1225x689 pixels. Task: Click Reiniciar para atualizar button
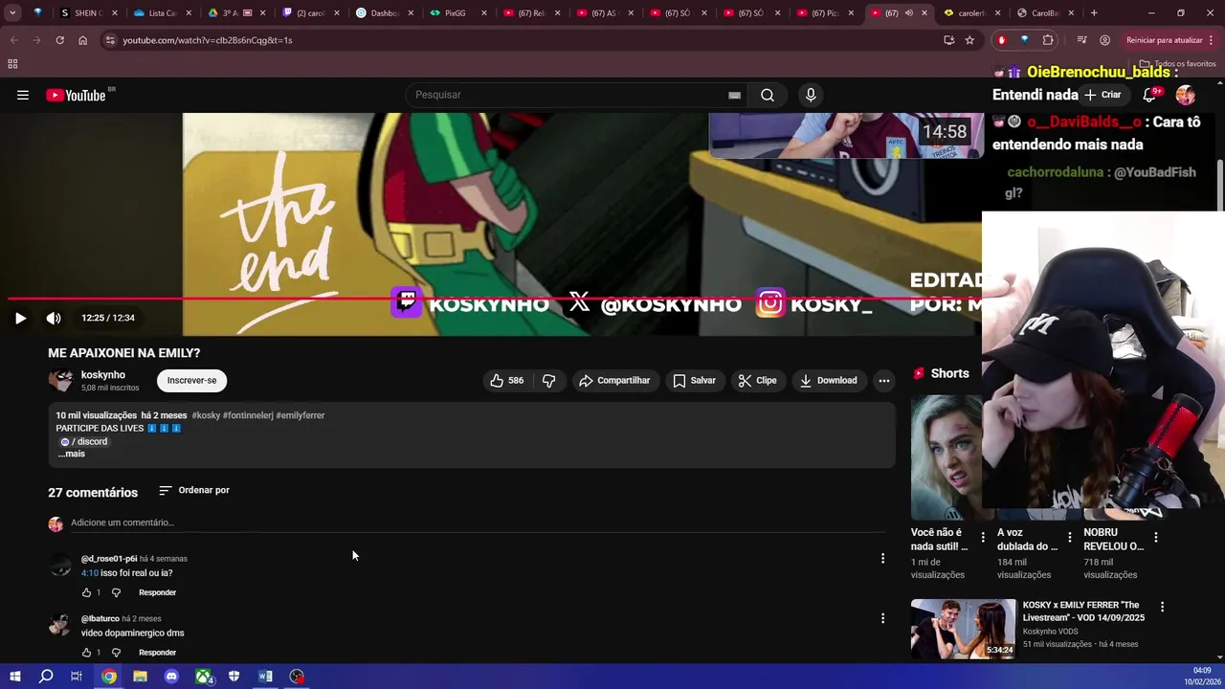click(1169, 40)
